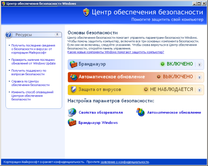
Task: Click the Брандмауэр Windows brick wall icon at bottom
Action: tap(72, 122)
